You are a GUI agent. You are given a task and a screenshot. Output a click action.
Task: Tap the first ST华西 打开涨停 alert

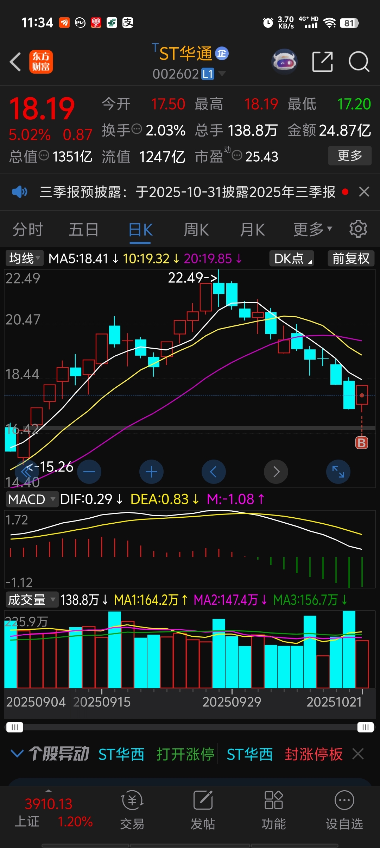pos(156,754)
